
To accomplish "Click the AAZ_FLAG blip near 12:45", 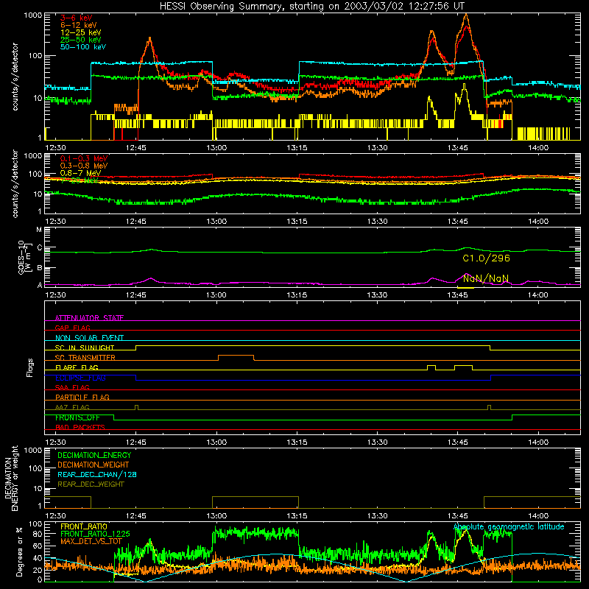I will coord(136,407).
